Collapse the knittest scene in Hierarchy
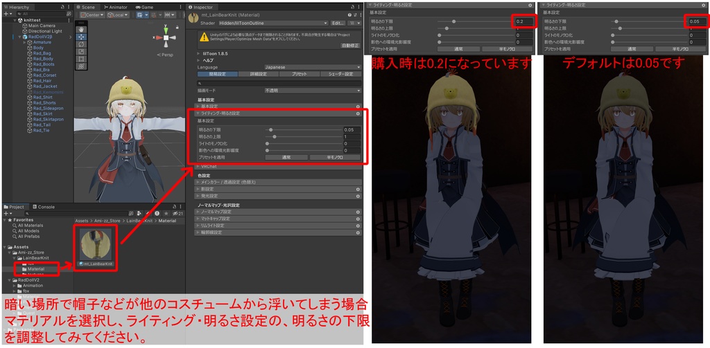 click(15, 20)
